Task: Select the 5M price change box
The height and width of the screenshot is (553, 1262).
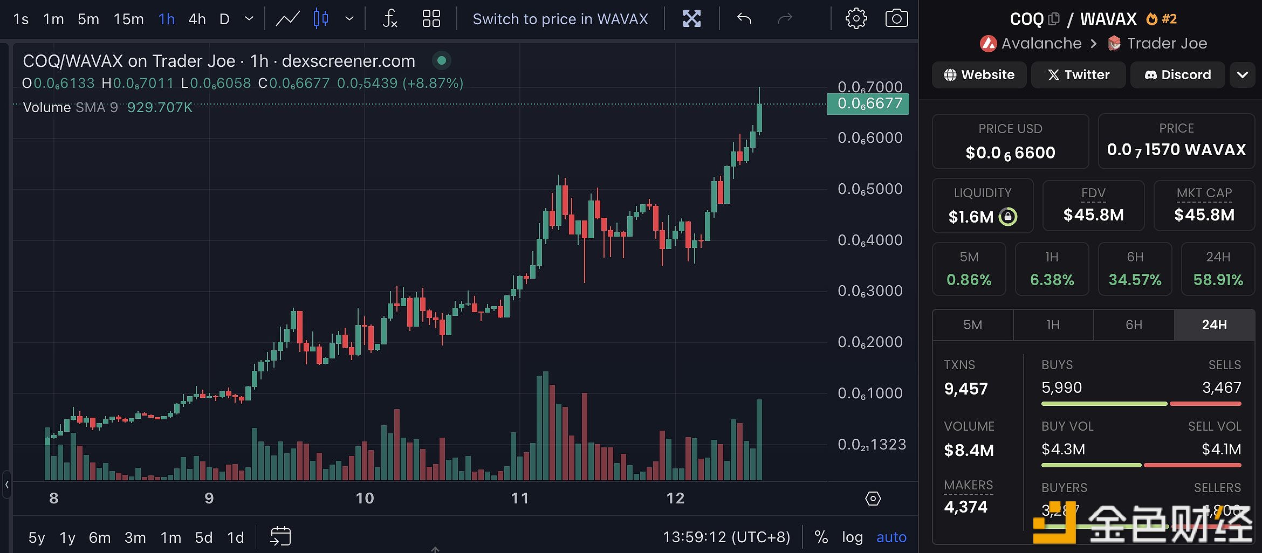Action: [x=969, y=269]
